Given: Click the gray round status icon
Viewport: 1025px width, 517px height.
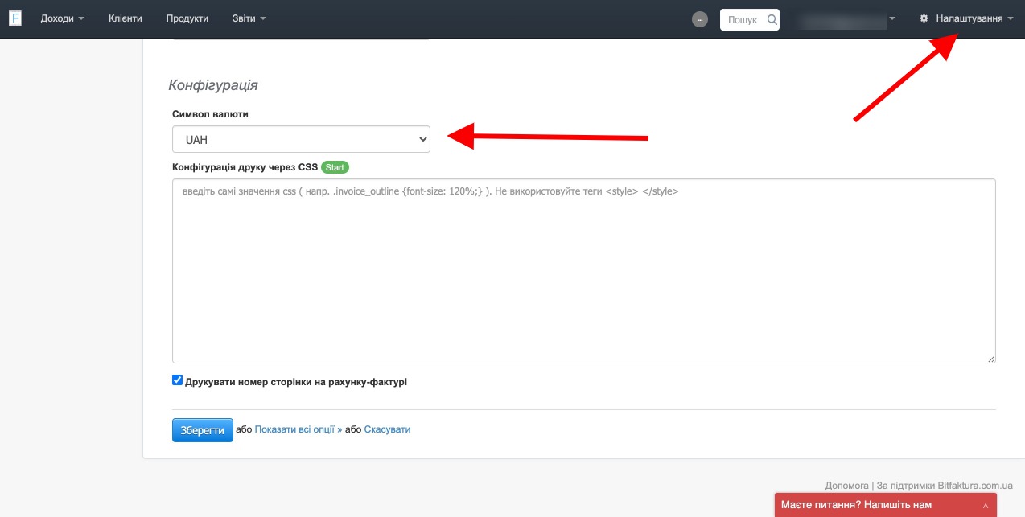Looking at the screenshot, I should point(700,19).
